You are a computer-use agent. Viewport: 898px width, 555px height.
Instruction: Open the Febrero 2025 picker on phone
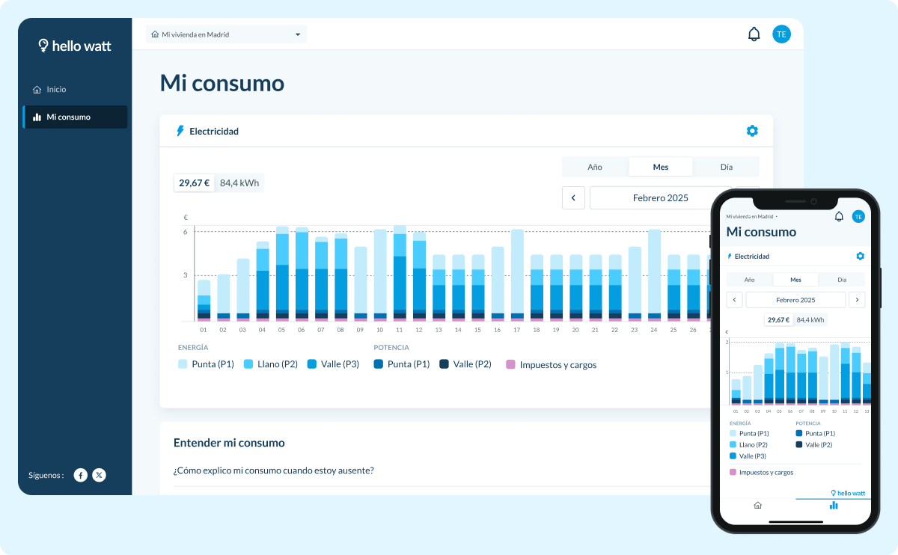pyautogui.click(x=795, y=299)
